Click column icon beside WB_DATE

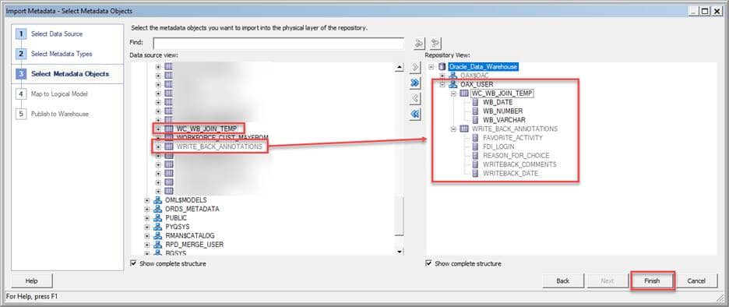click(475, 102)
